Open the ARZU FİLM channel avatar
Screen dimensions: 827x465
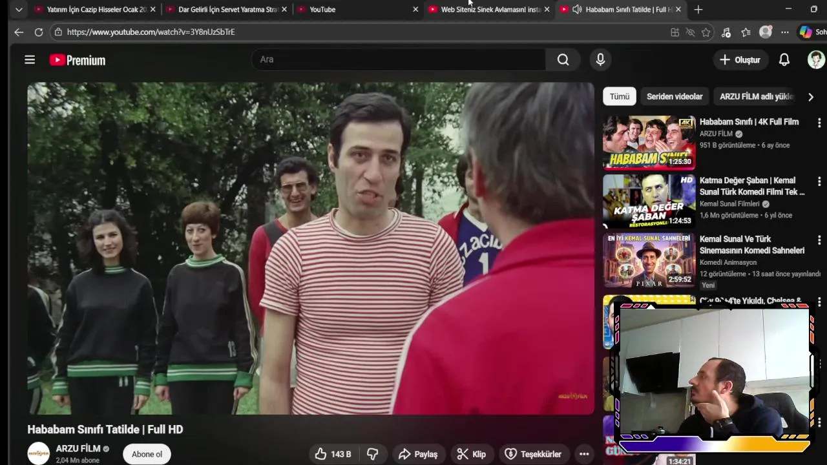click(x=38, y=453)
